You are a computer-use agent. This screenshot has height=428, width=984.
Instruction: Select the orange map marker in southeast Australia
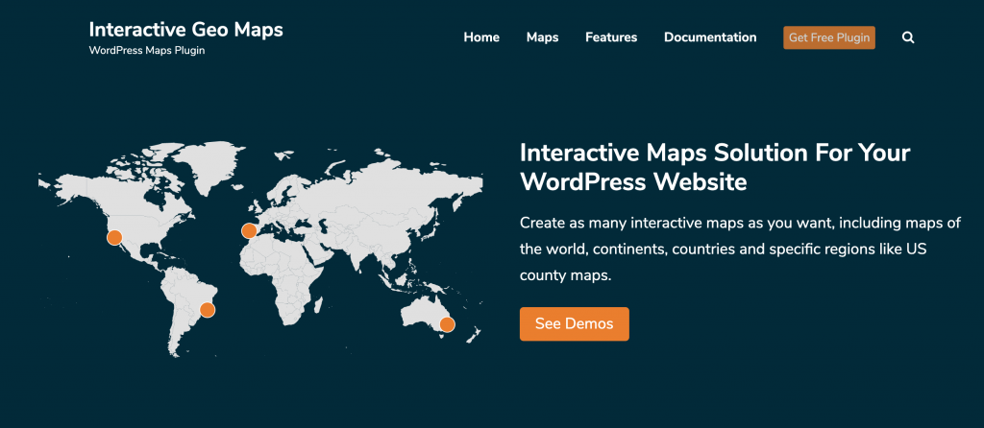point(447,324)
